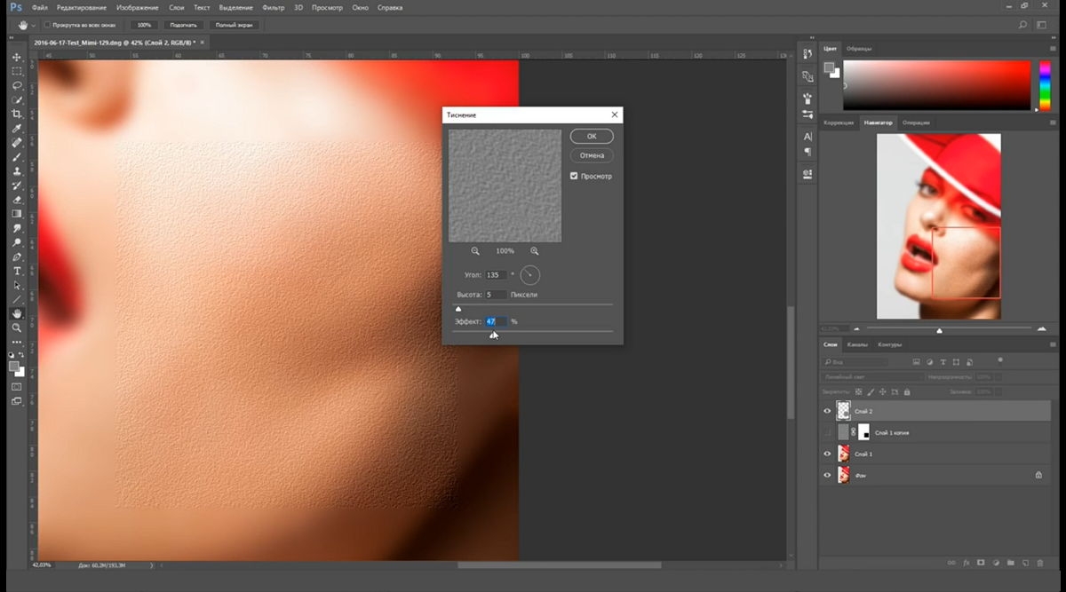The height and width of the screenshot is (592, 1066).
Task: Toggle the Просмотр preview checkbox
Action: [x=574, y=176]
